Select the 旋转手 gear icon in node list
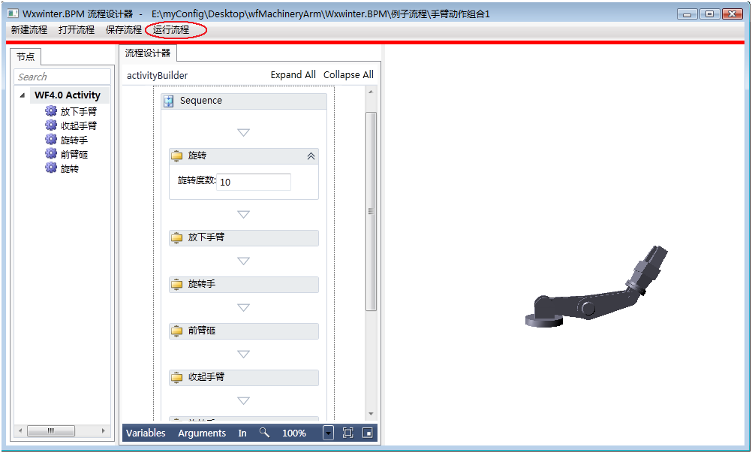The image size is (752, 453). [x=51, y=140]
